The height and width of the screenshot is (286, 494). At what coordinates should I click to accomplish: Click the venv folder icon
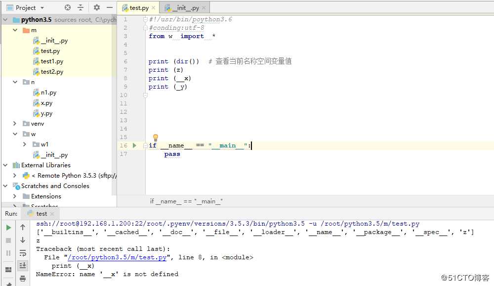point(26,123)
